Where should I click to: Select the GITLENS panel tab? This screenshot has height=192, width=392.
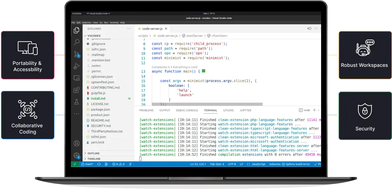click(228, 110)
